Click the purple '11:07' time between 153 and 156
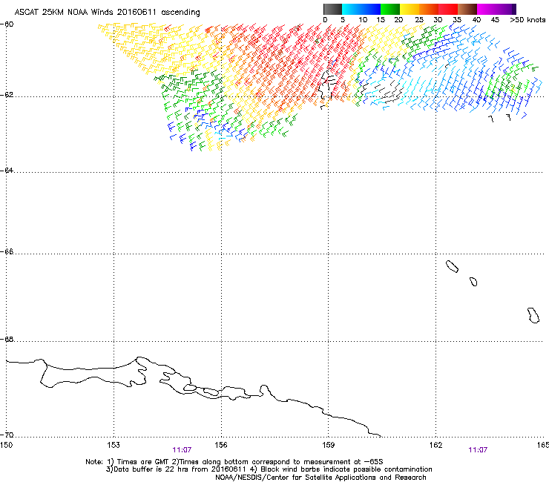Viewport: 549px width, 482px height. pos(182,450)
